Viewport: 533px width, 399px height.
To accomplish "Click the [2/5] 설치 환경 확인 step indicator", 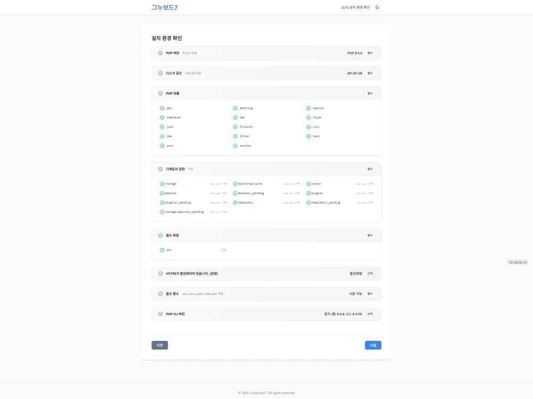I will point(355,7).
